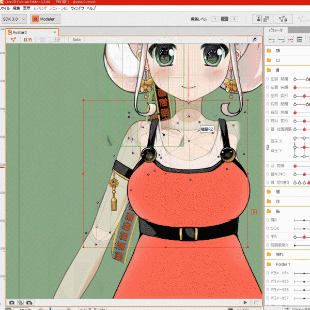
Task: Collapse the 腕 parameter folder
Action: coord(269,211)
